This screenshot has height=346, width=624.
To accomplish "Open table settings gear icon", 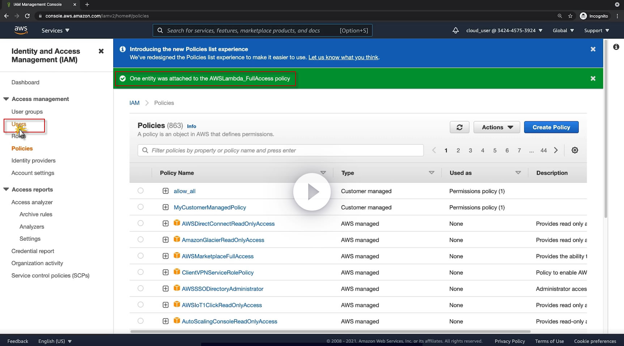I will click(574, 150).
